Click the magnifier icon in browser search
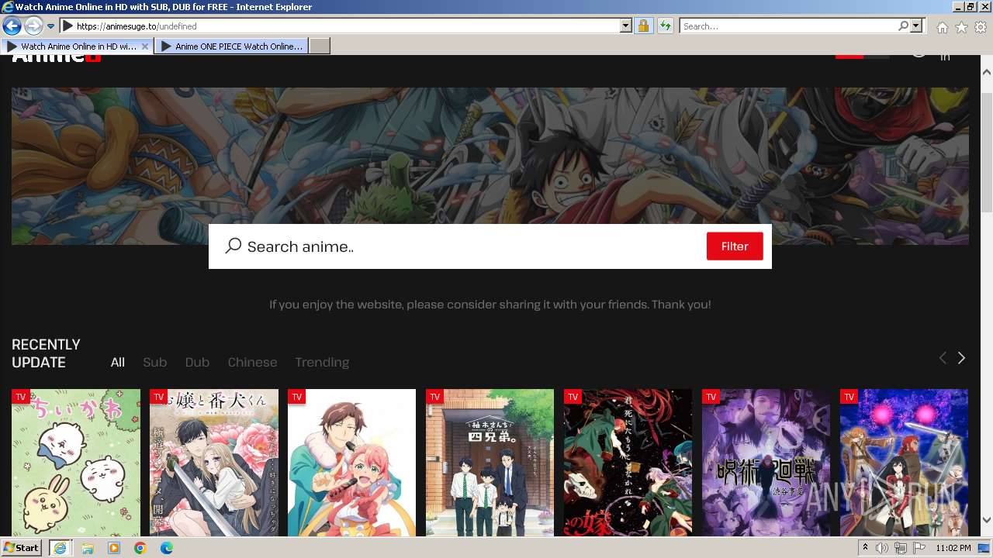The image size is (993, 558). tap(903, 26)
